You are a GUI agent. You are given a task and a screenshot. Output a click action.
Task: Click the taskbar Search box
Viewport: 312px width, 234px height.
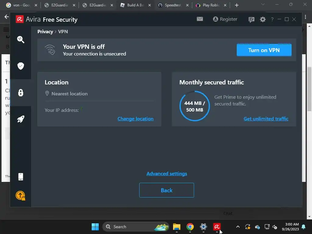pos(136,227)
